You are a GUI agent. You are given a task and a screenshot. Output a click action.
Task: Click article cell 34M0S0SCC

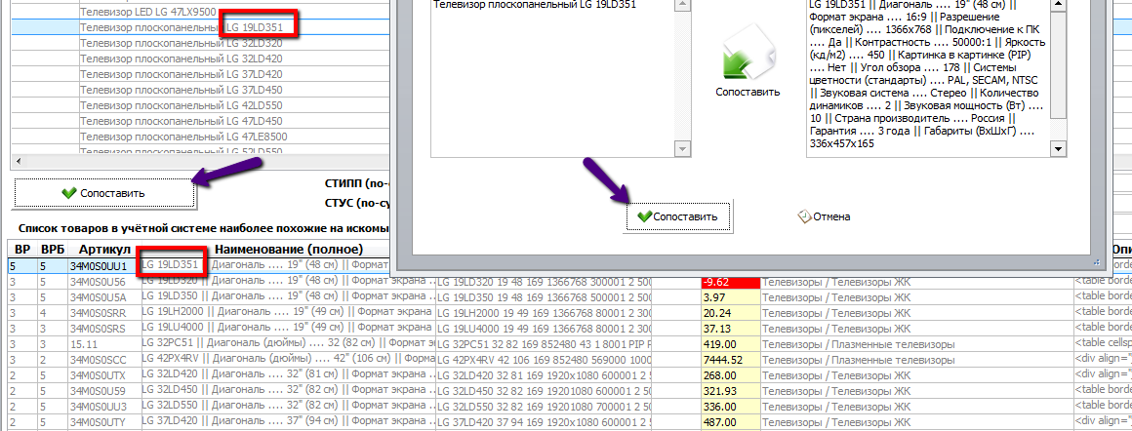104,360
